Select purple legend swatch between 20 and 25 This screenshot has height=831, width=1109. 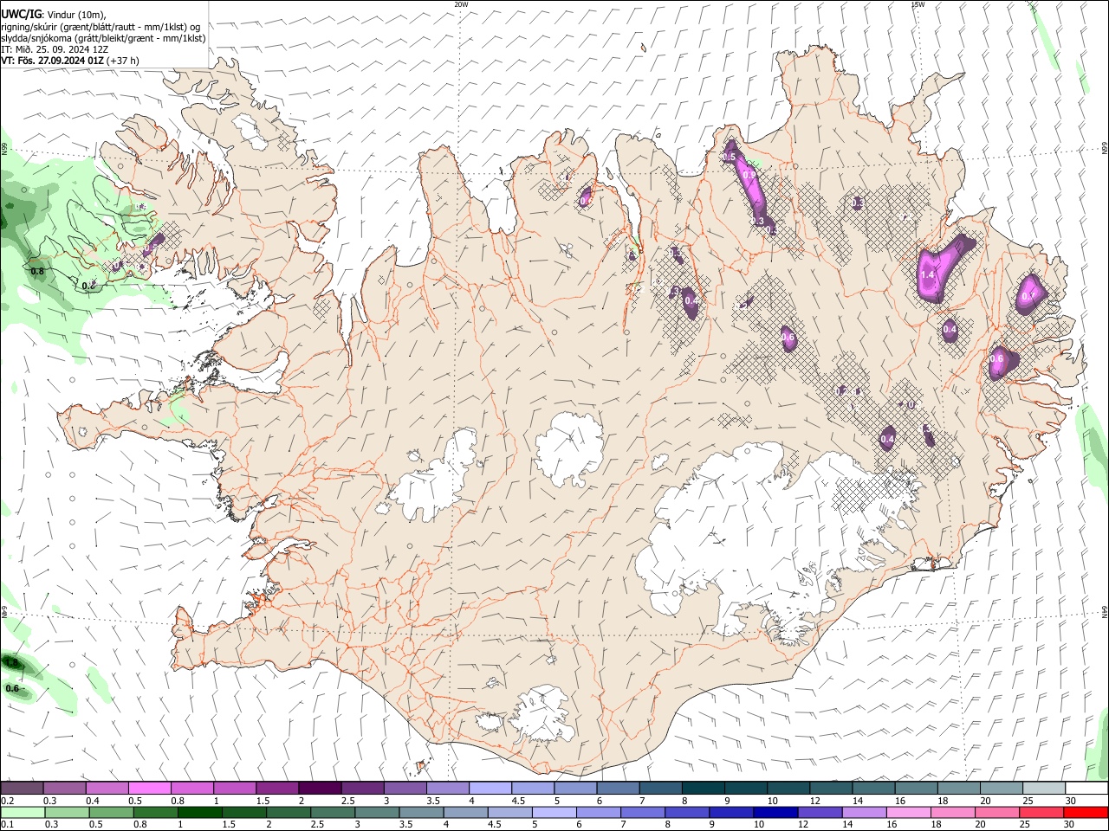(1002, 788)
